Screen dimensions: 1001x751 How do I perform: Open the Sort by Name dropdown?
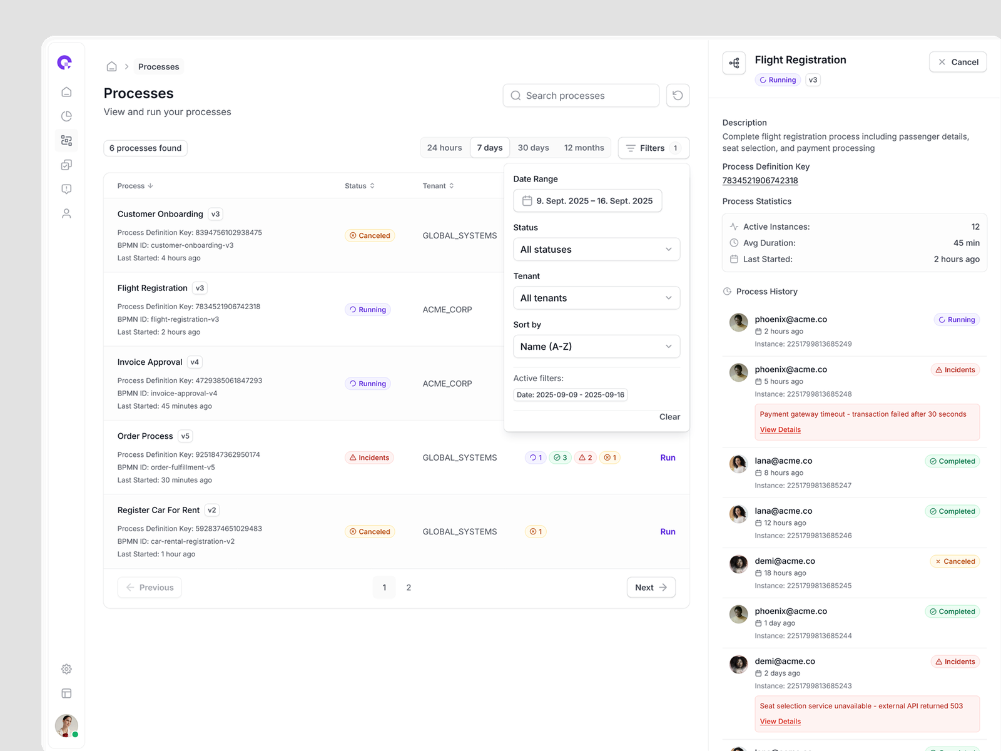click(596, 346)
